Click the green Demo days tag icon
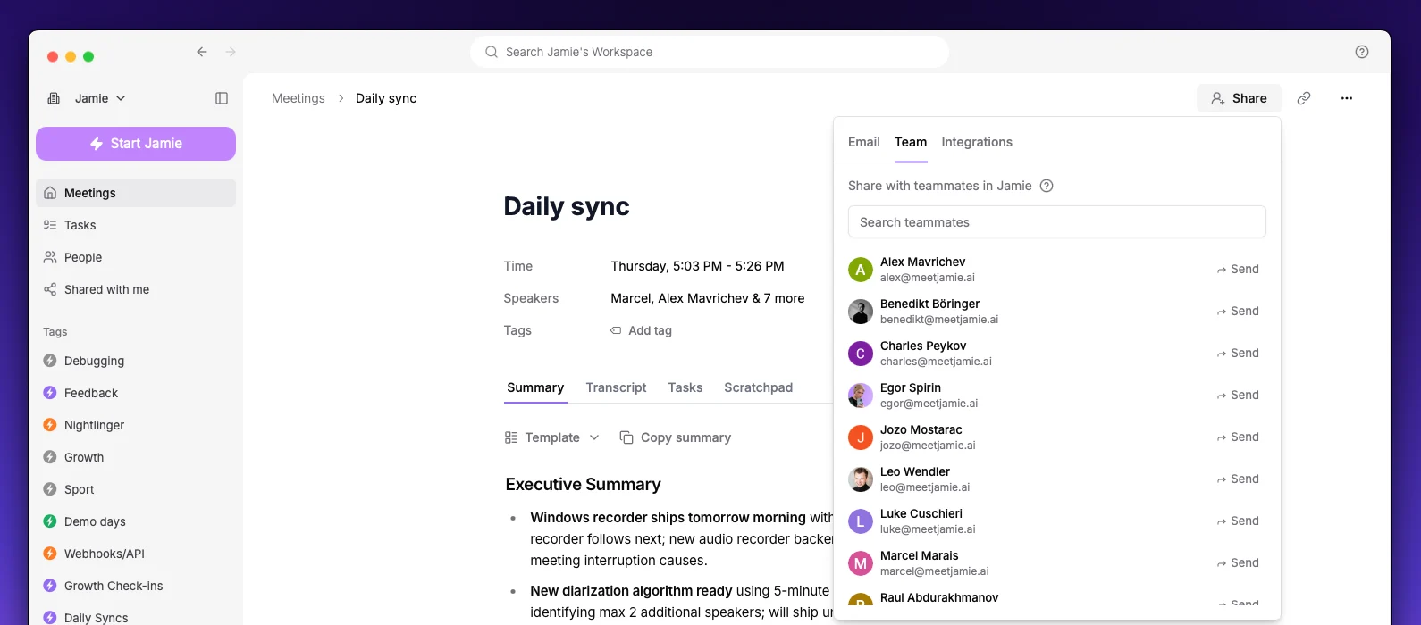This screenshot has width=1421, height=625. tap(50, 521)
